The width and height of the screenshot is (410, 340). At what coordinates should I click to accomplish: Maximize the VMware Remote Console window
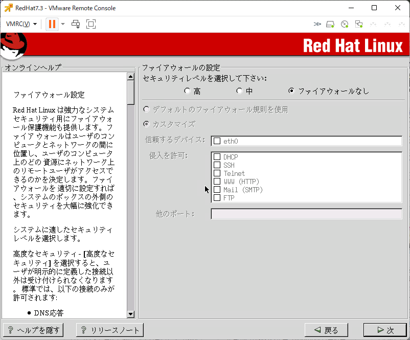point(374,8)
